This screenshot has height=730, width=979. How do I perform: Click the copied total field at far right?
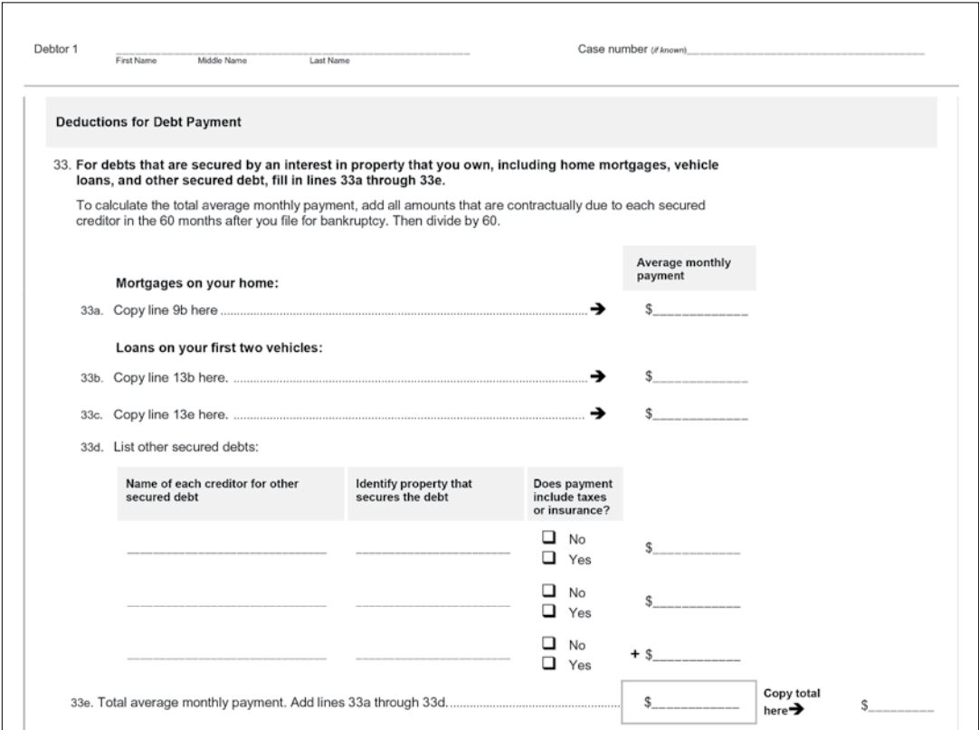tap(901, 705)
